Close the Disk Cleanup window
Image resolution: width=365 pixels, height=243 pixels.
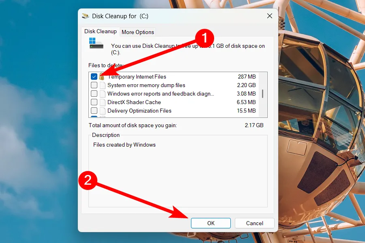269,16
